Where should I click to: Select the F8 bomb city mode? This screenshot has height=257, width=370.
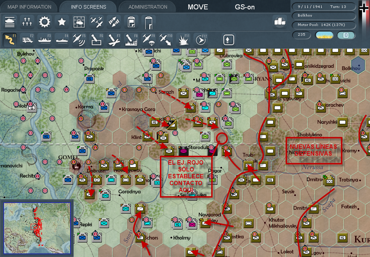pos(132,39)
